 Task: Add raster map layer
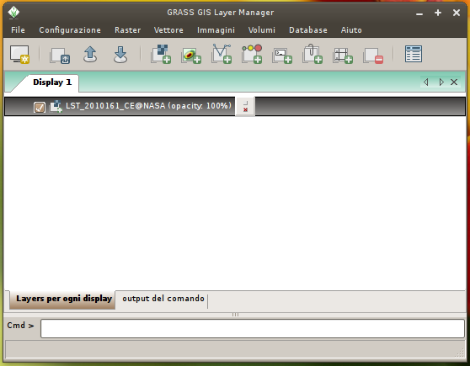point(161,54)
